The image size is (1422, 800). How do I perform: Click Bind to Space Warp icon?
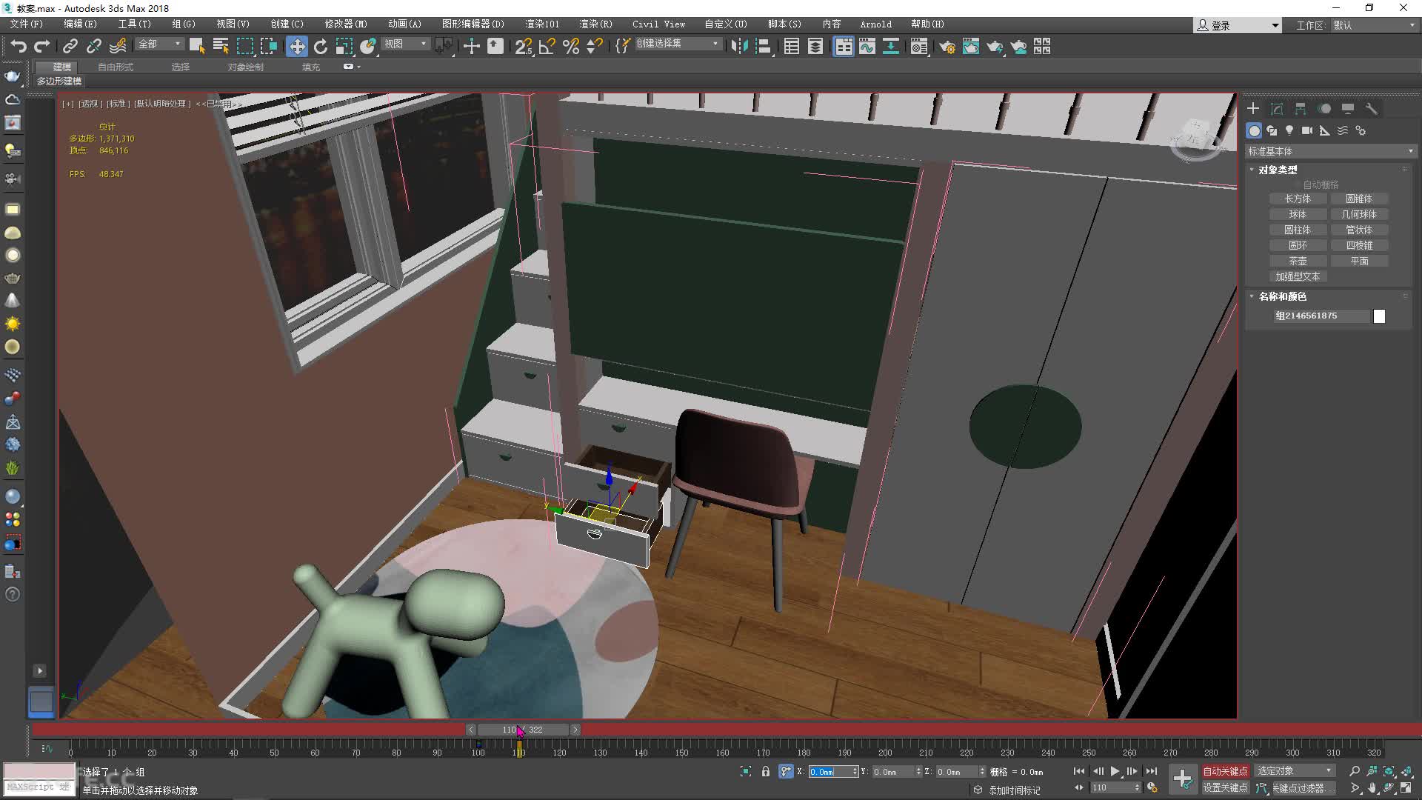click(x=118, y=47)
